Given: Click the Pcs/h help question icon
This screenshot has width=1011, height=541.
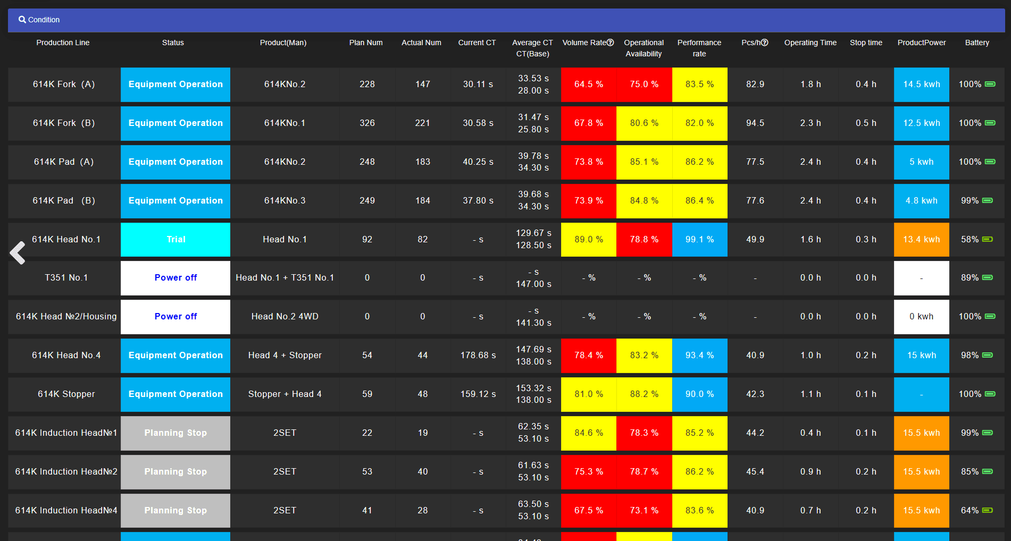Looking at the screenshot, I should (765, 43).
